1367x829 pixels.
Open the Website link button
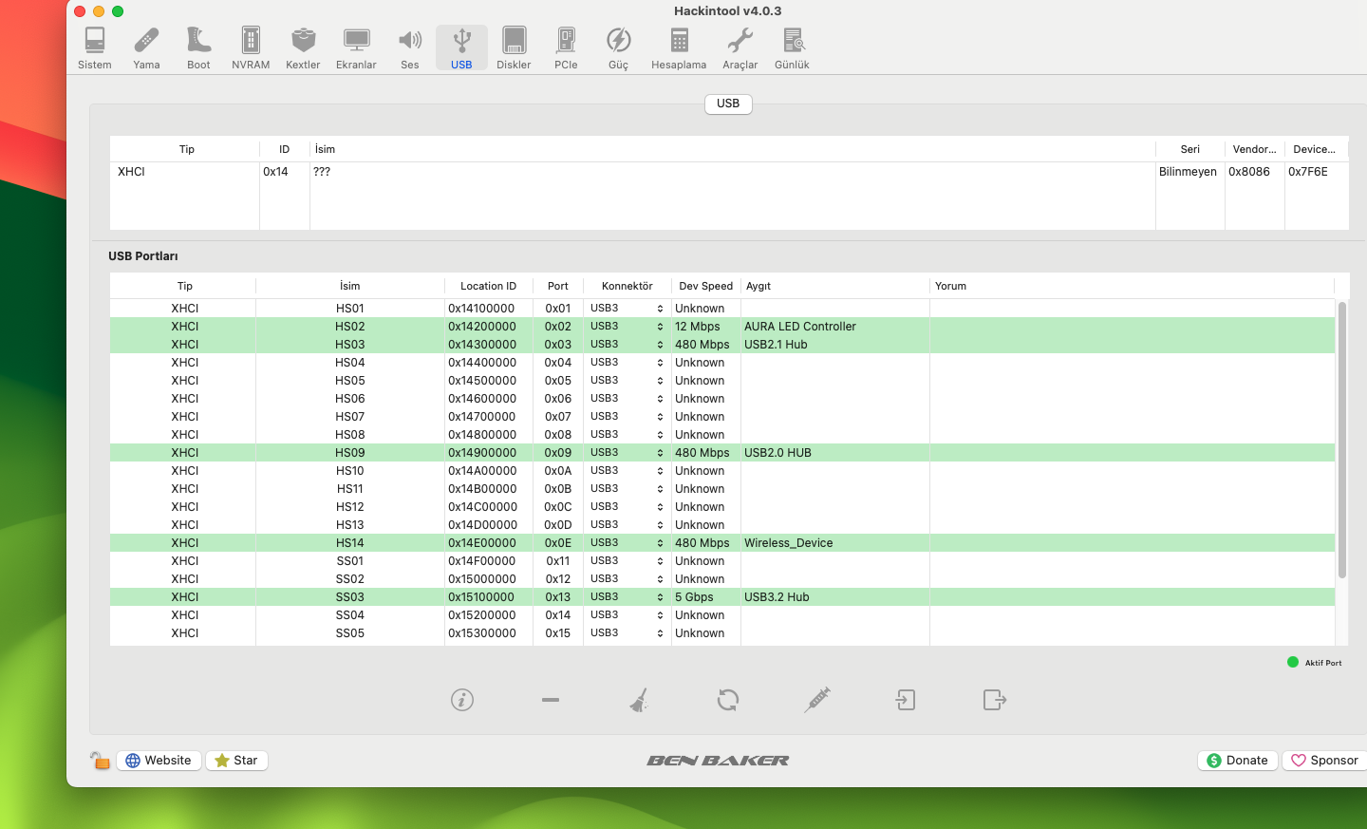pyautogui.click(x=159, y=761)
